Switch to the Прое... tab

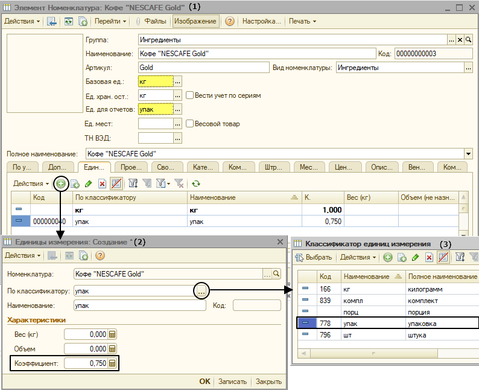click(x=131, y=167)
